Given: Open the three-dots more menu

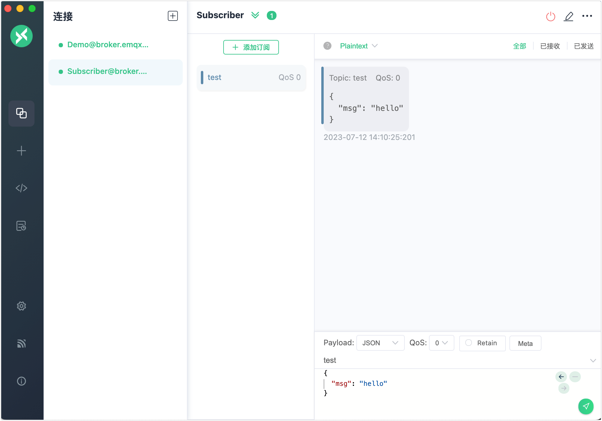Looking at the screenshot, I should click(587, 16).
